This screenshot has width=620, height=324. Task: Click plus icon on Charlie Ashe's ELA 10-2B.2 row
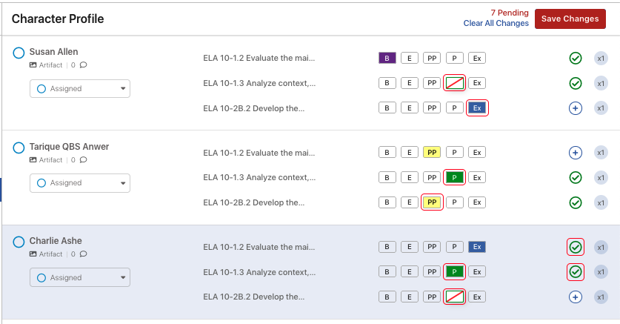576,297
